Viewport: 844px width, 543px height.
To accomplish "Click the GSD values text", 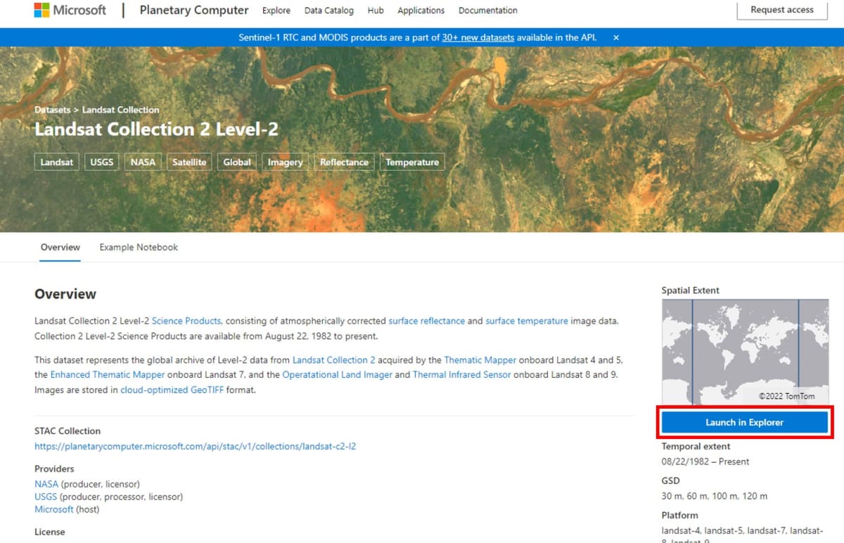I will tap(715, 496).
